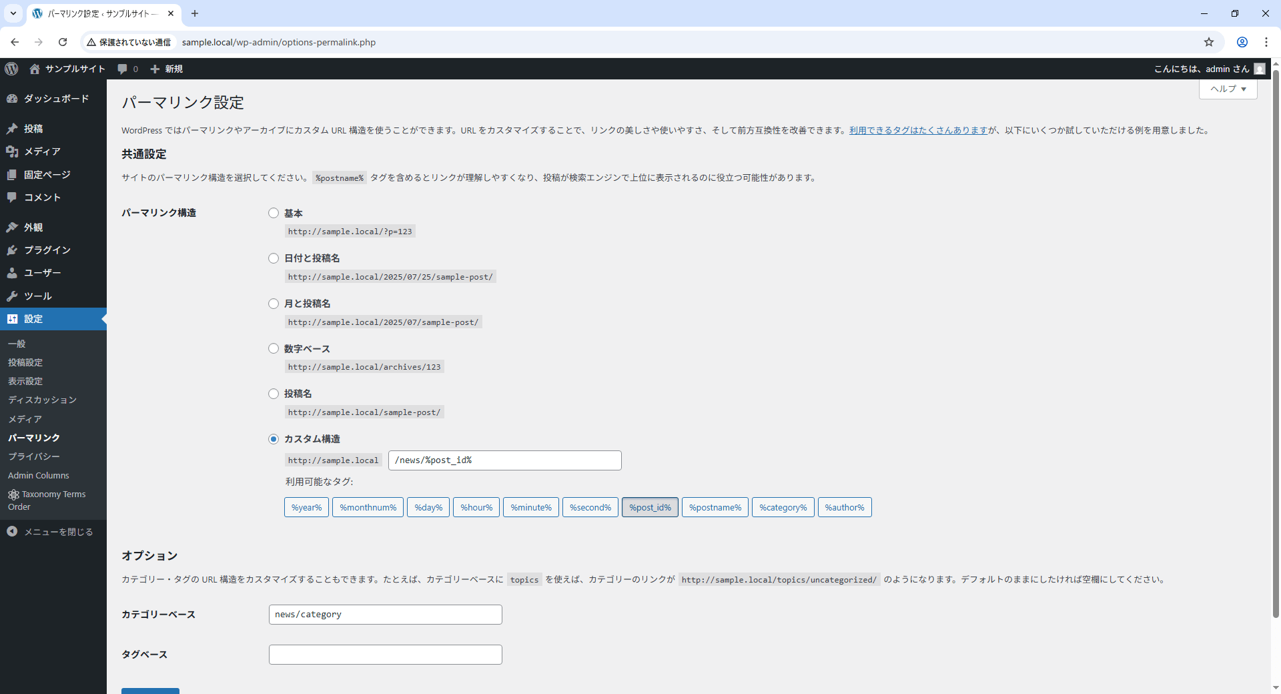Viewport: 1281px width, 694px height.
Task: Insert %second% tag button
Action: (590, 507)
